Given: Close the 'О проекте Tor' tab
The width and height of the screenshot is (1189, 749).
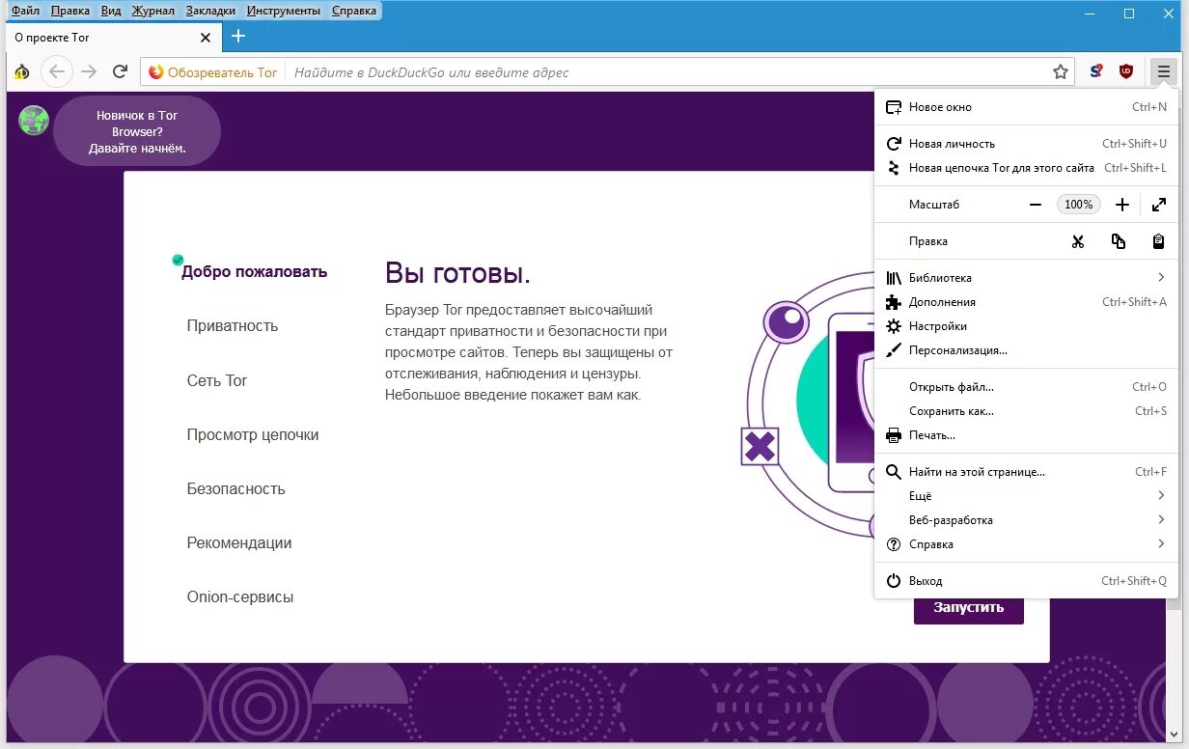Looking at the screenshot, I should pos(206,38).
